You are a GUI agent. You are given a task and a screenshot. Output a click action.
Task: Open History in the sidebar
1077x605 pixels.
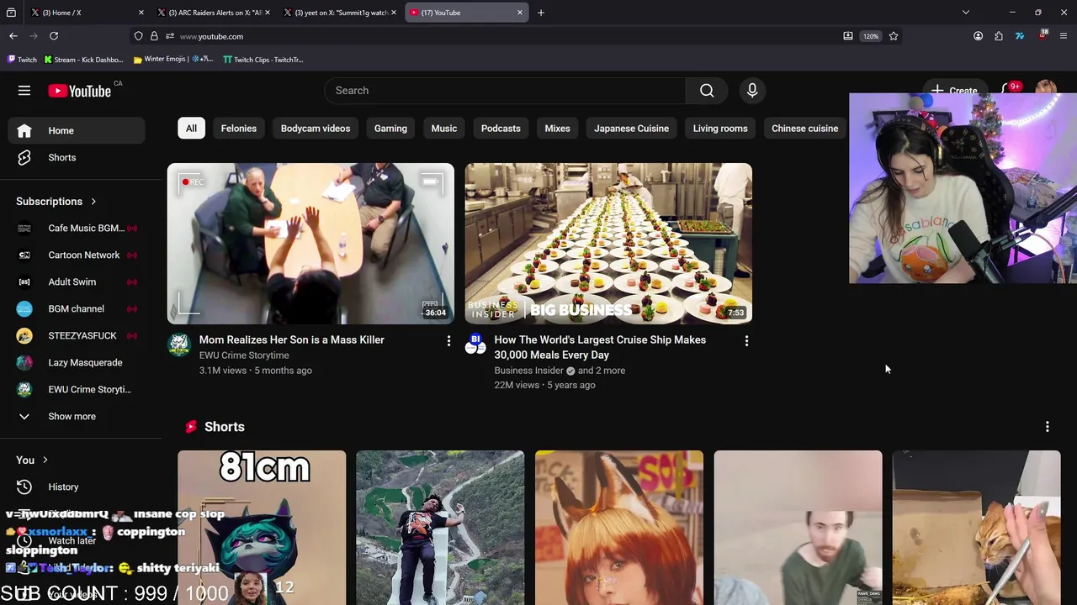pos(77,487)
